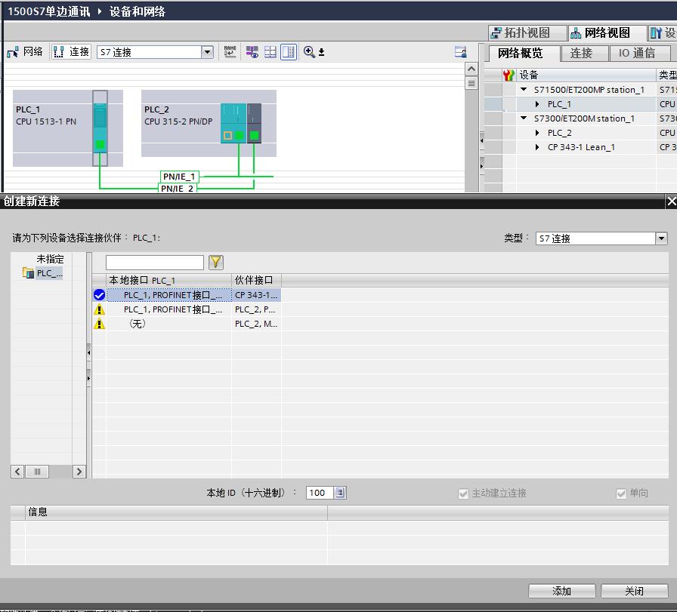677x612 pixels.
Task: Open the local ID list button
Action: [x=340, y=493]
